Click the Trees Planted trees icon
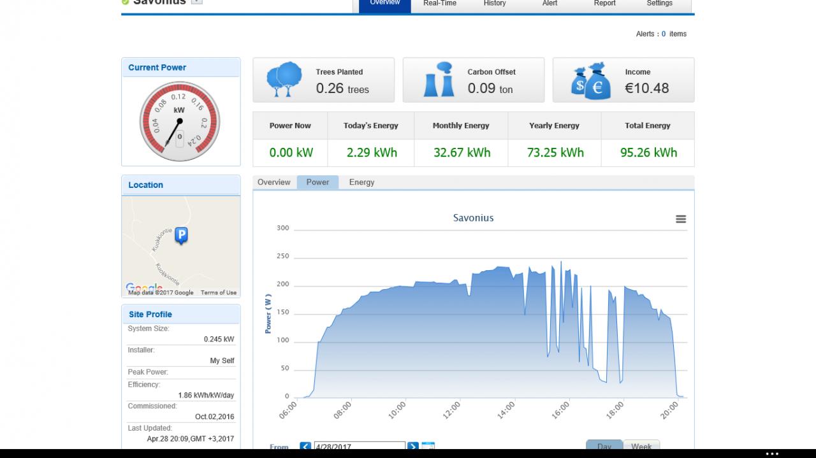This screenshot has width=816, height=458. tap(284, 80)
